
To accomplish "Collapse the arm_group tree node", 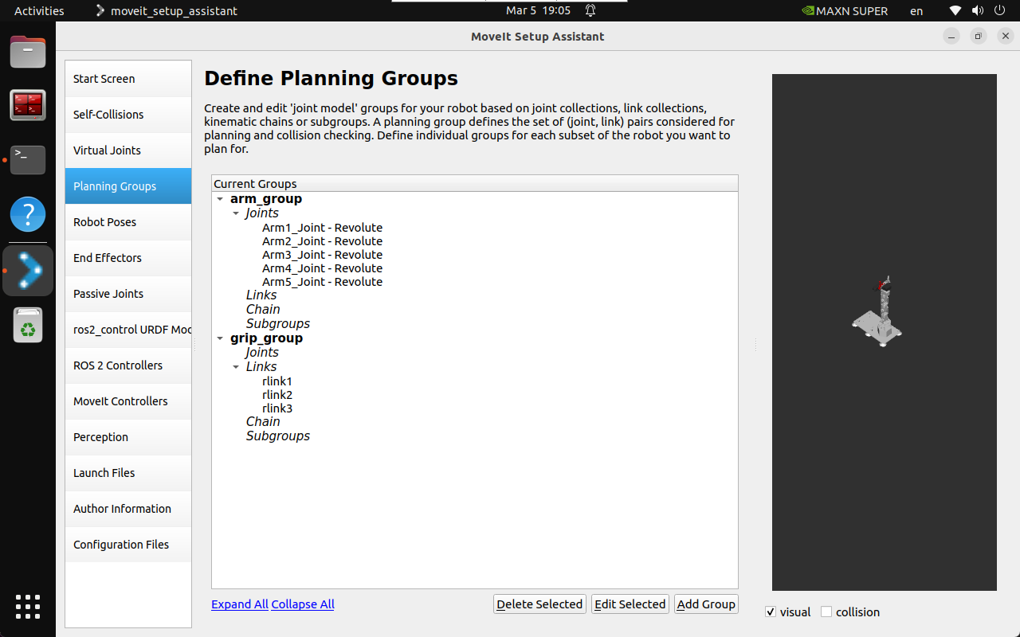I will pos(221,199).
